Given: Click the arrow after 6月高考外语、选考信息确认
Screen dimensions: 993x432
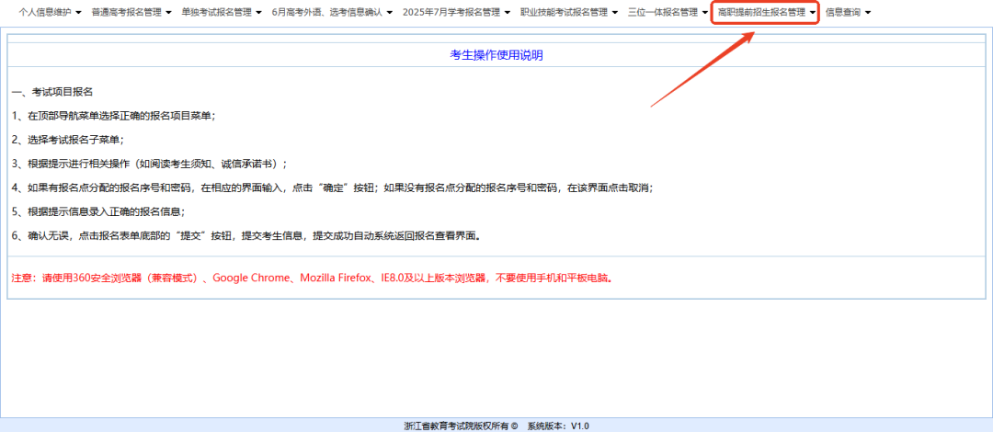Looking at the screenshot, I should click(390, 13).
